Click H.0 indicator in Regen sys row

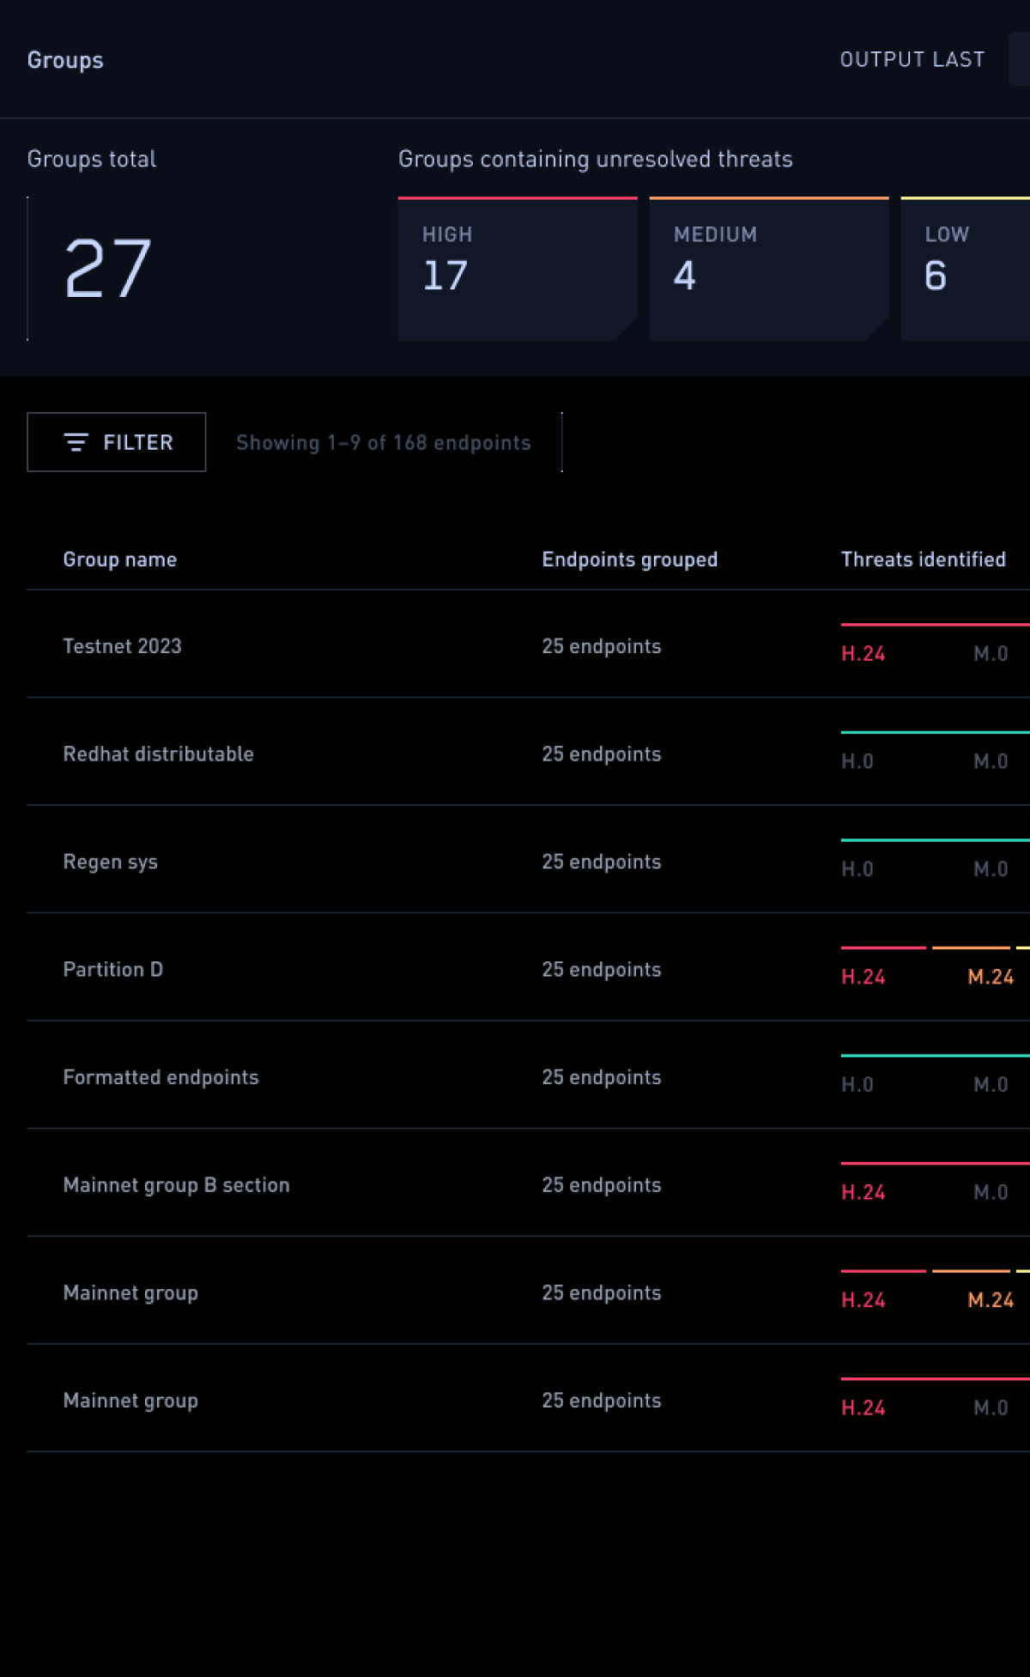[857, 869]
